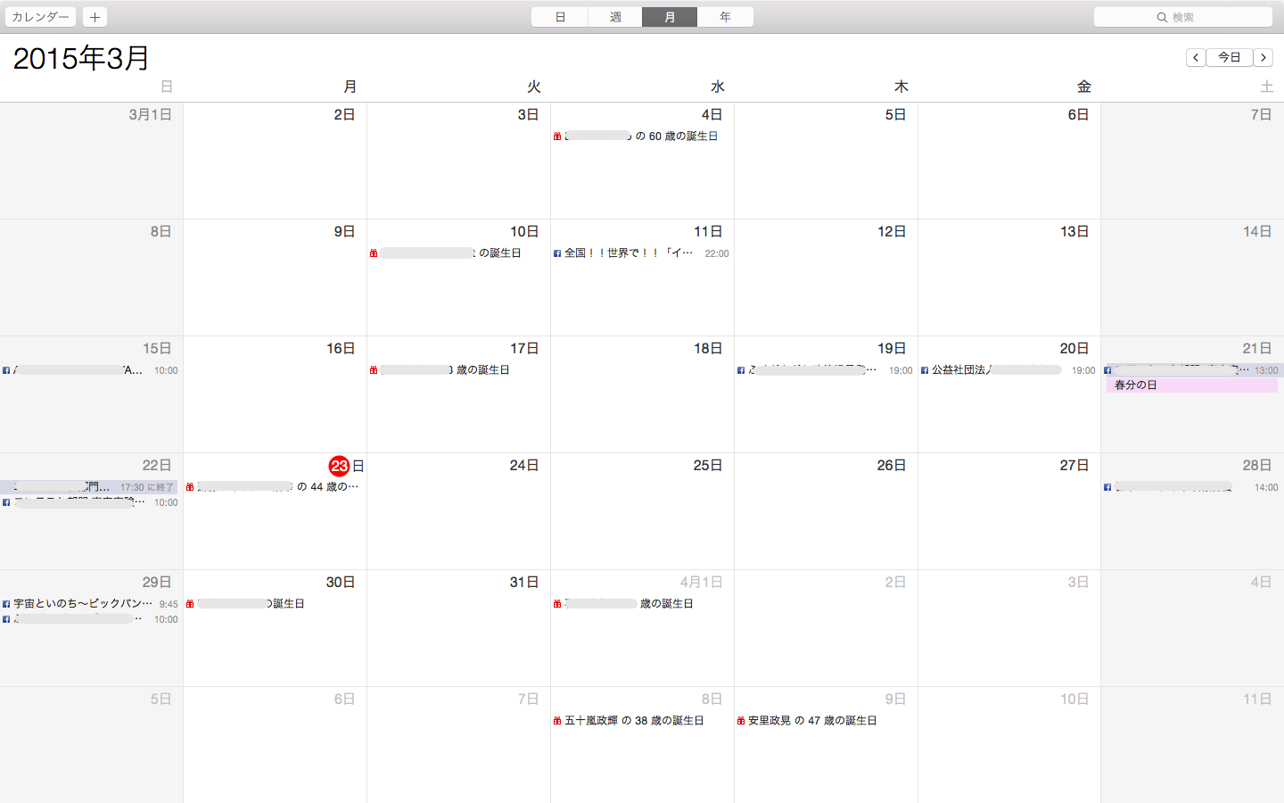Viewport: 1284px width, 803px height.
Task: Click the gift icon on 17日 event
Action: (x=374, y=370)
